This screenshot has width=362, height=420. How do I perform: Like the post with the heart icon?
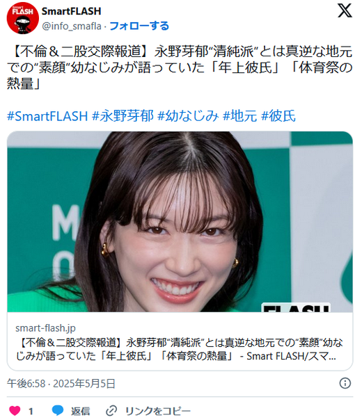(x=15, y=411)
